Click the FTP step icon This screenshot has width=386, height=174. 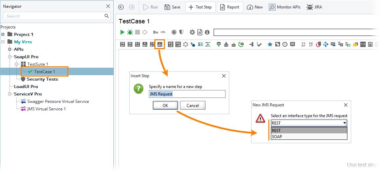(x=363, y=44)
